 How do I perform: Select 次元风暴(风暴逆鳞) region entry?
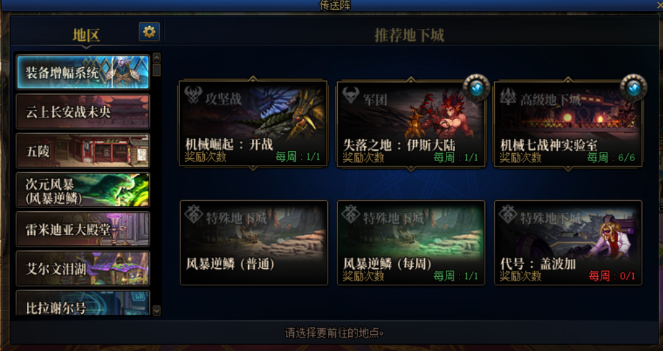pos(83,190)
